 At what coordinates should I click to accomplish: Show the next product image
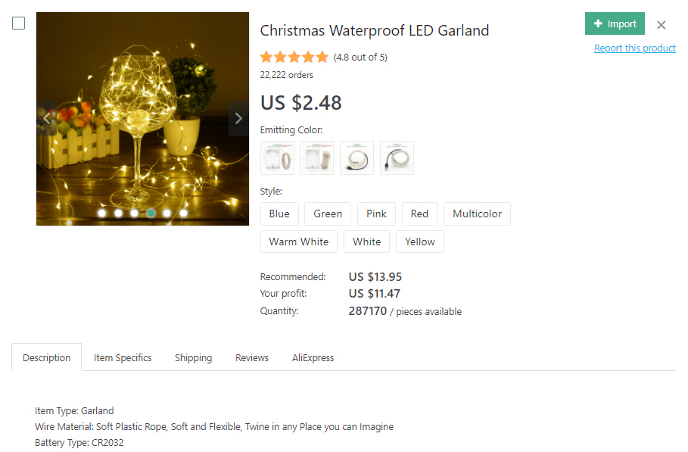(238, 118)
